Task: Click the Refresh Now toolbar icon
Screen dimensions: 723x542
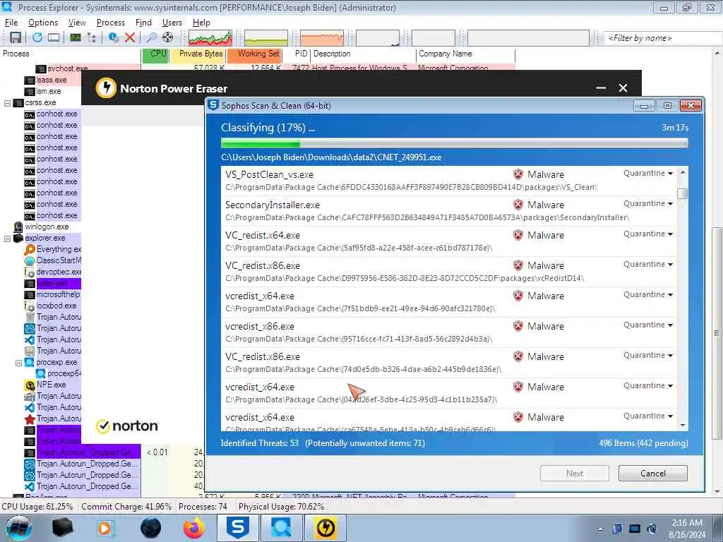Action: [x=37, y=38]
